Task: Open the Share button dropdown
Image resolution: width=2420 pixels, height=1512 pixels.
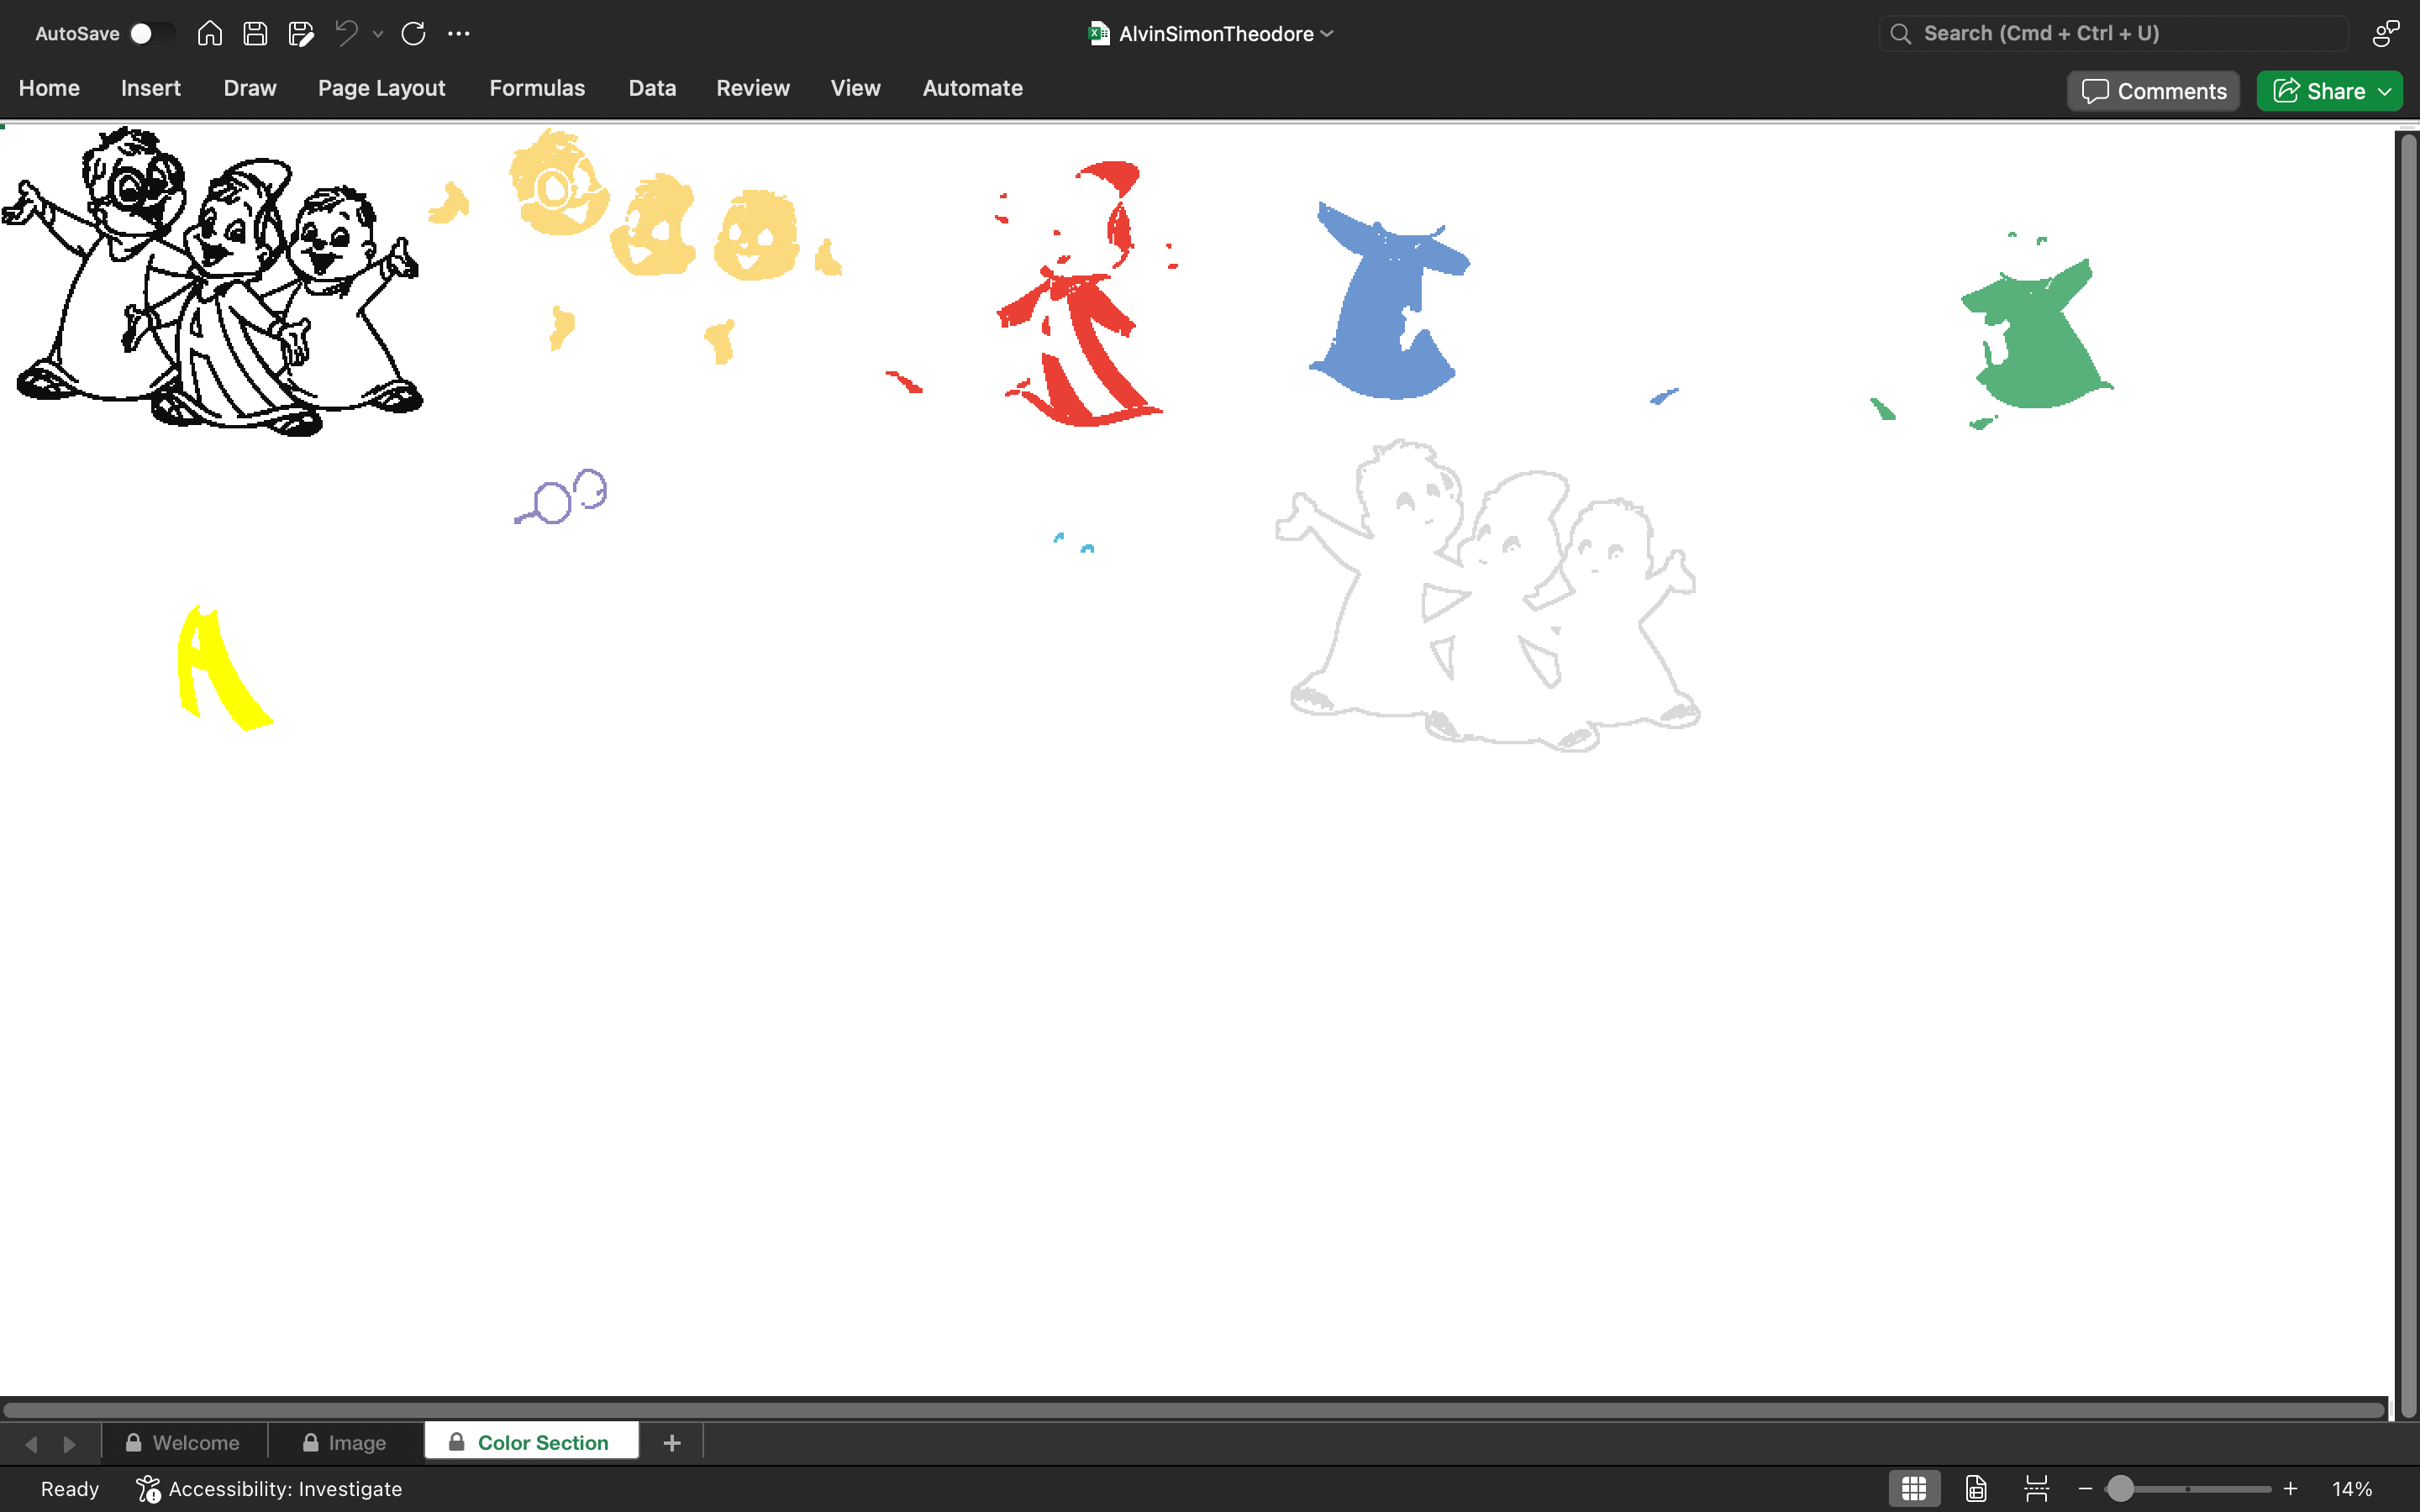Action: [x=2385, y=91]
